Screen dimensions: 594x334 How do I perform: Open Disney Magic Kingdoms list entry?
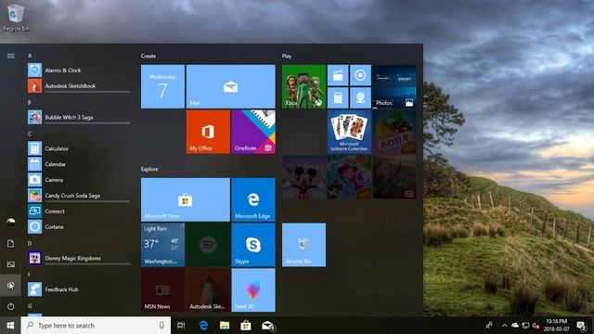[x=78, y=258]
